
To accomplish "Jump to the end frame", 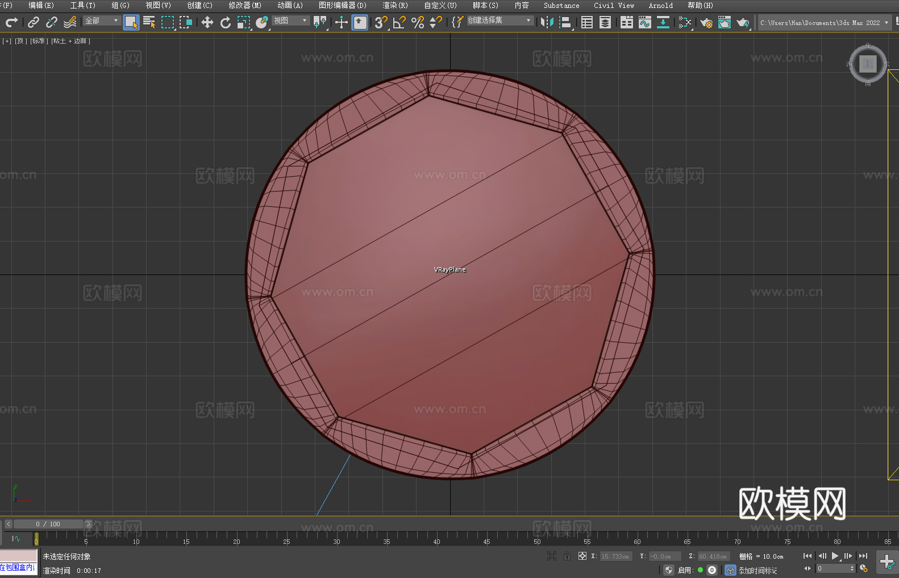I will [x=863, y=556].
